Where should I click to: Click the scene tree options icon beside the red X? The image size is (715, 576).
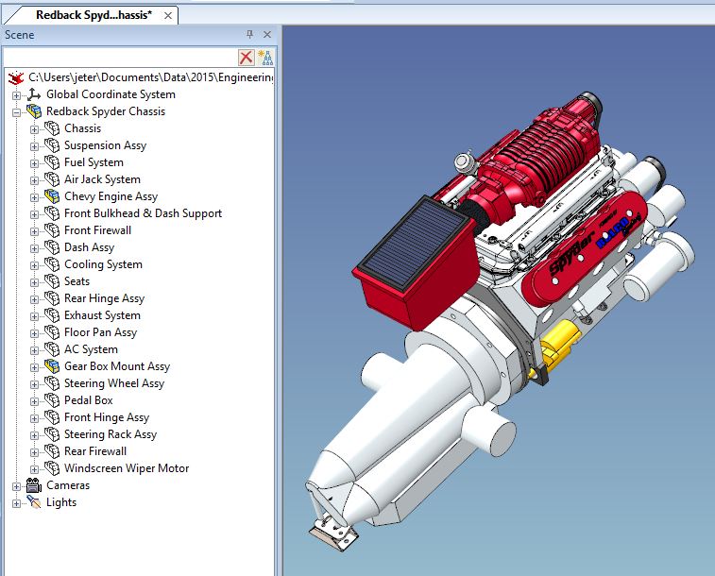tap(265, 58)
